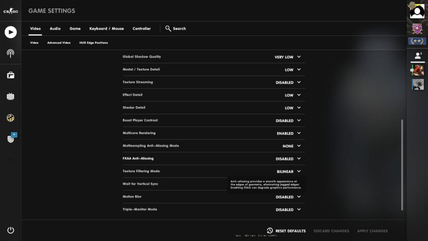Open the FXAA Anti-Aliasing dropdown

coord(289,159)
